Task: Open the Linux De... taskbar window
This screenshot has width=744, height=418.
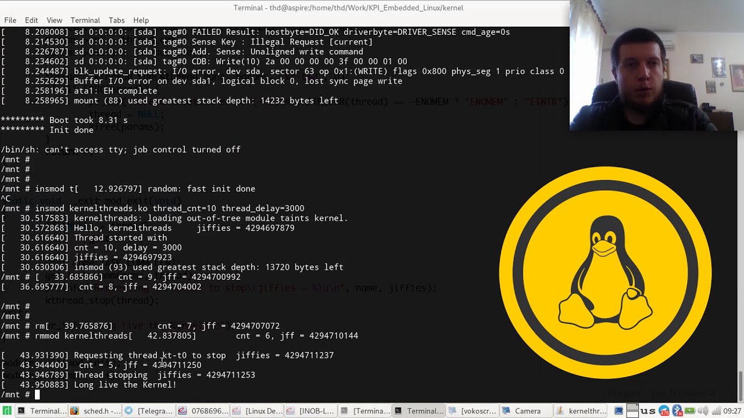Action: tap(257, 411)
